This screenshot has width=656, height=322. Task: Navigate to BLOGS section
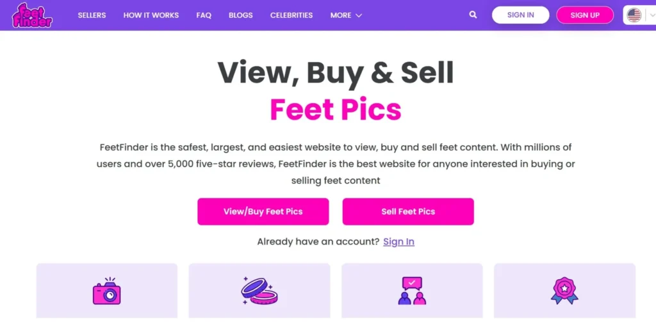pyautogui.click(x=240, y=15)
